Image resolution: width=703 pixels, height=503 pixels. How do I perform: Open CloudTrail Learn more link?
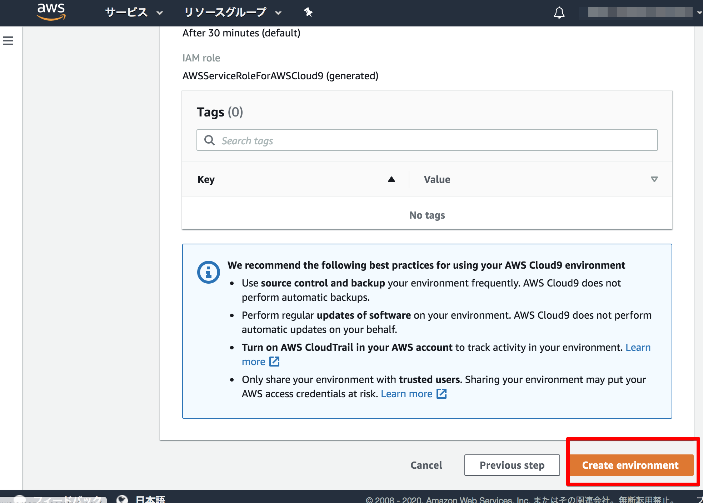638,347
